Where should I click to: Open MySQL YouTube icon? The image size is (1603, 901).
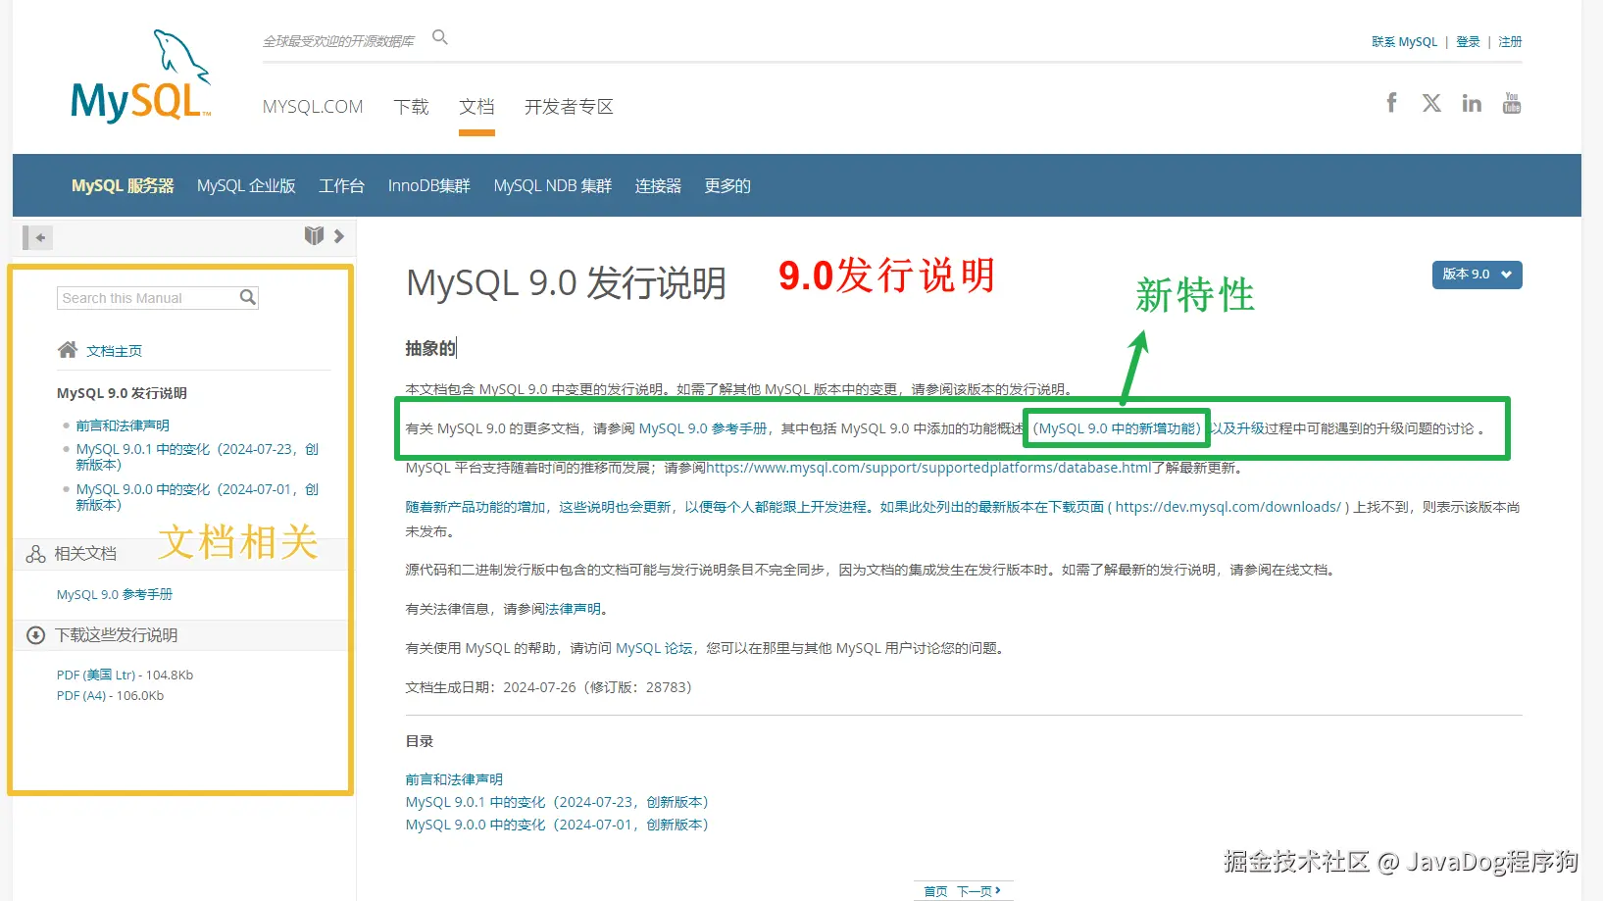(x=1512, y=103)
